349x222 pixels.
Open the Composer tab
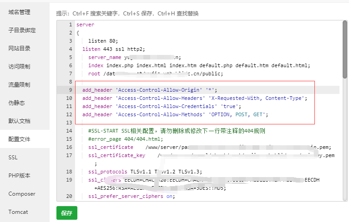pyautogui.click(x=21, y=194)
